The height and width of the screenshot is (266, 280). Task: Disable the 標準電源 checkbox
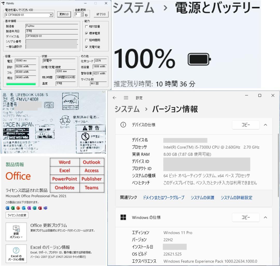pyautogui.click(x=87, y=33)
